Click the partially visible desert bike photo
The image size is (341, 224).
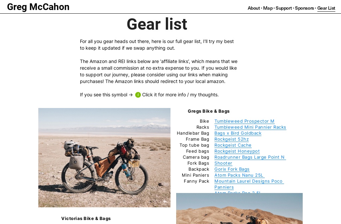tap(239, 208)
